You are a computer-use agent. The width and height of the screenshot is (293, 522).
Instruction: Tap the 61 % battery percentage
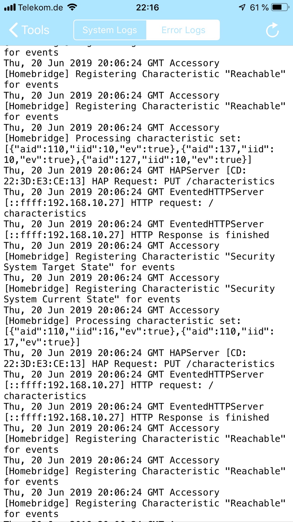point(259,8)
